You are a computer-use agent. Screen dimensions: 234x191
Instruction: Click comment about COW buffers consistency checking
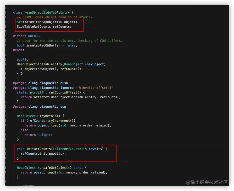coord(70,41)
